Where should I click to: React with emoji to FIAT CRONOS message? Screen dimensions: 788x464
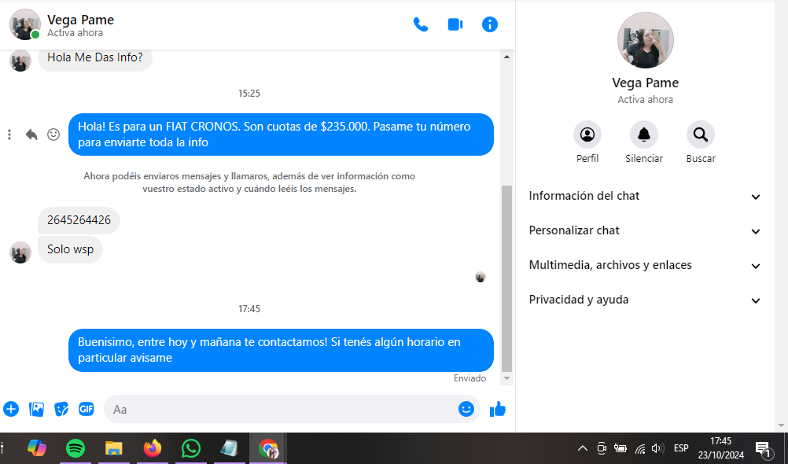(53, 134)
